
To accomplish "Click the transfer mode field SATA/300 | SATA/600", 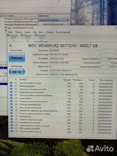I will 64,63.
